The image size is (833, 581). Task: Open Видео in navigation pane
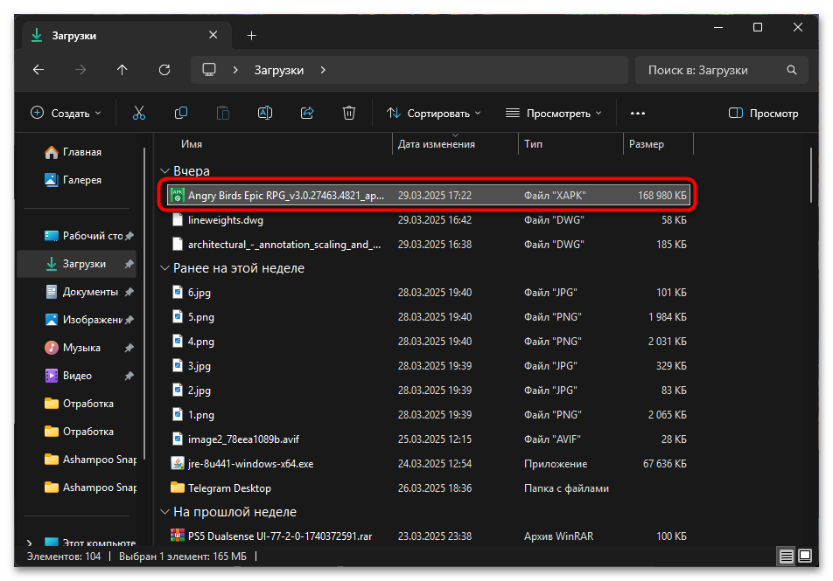pos(77,376)
